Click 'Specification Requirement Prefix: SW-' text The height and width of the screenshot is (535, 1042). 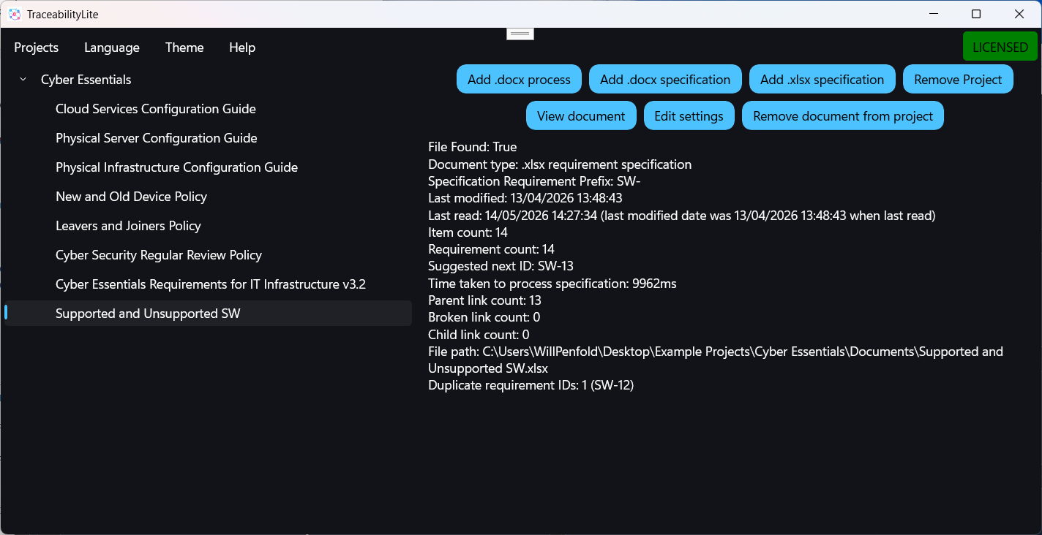coord(534,181)
